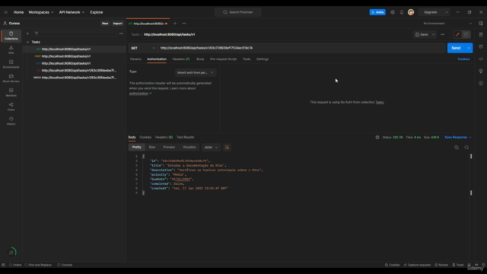
Task: Open the environment quick look icon
Action: [x=481, y=24]
